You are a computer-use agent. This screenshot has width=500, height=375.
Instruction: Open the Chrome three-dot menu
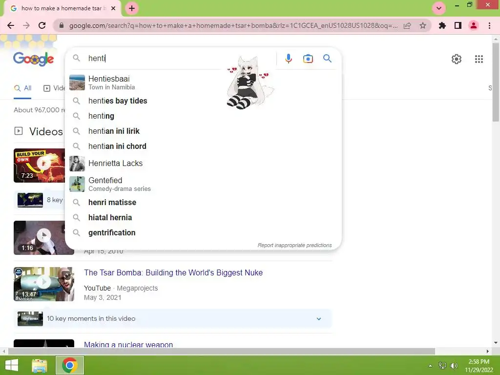(489, 25)
